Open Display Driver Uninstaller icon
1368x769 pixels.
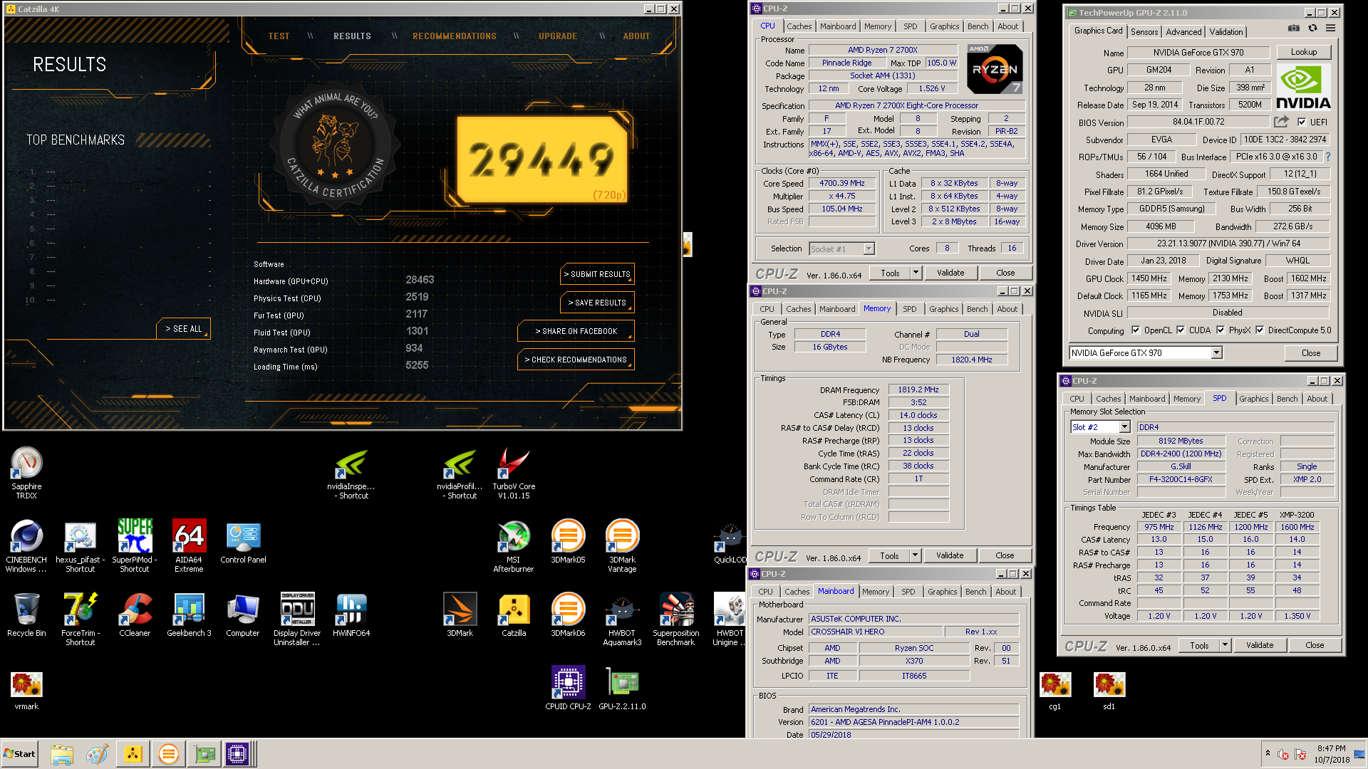tap(297, 619)
